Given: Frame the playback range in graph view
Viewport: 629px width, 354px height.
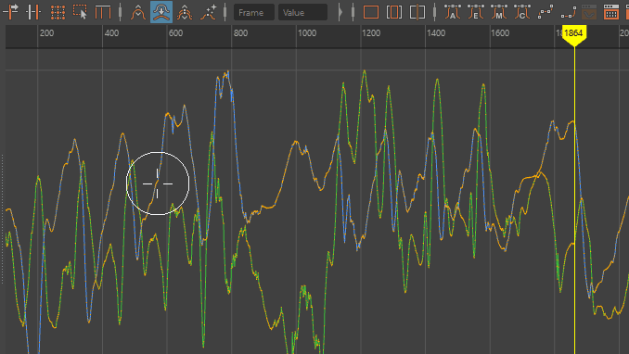Looking at the screenshot, I should (x=394, y=12).
